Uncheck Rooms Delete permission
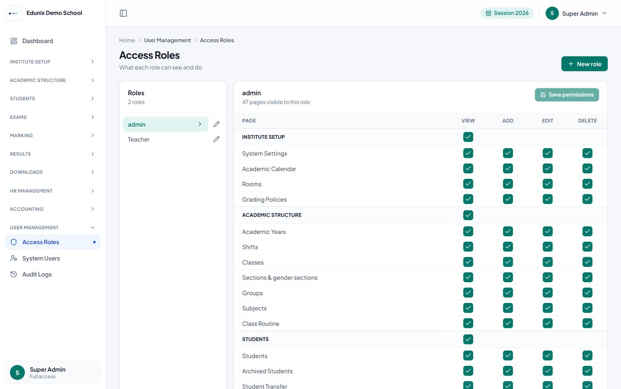The width and height of the screenshot is (621, 389). pos(587,184)
